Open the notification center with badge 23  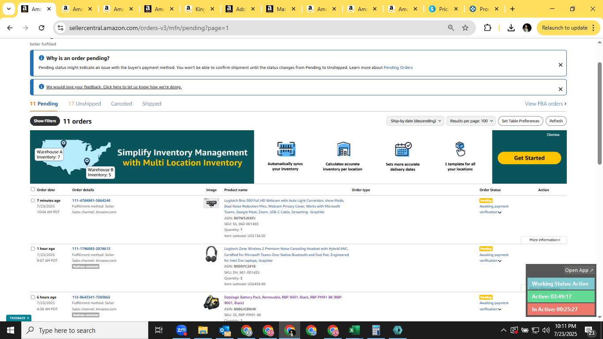[590, 330]
